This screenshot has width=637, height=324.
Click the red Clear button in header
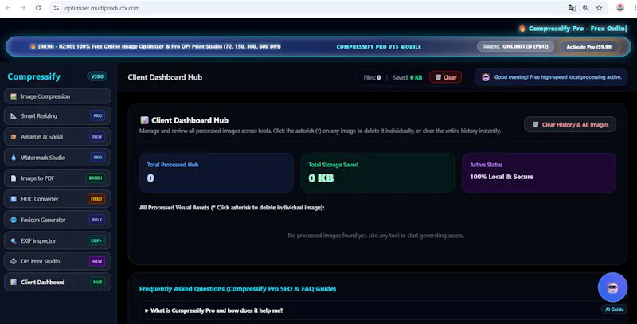pyautogui.click(x=446, y=77)
